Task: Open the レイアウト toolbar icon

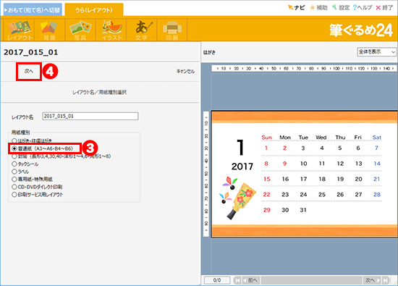Action: (20, 30)
